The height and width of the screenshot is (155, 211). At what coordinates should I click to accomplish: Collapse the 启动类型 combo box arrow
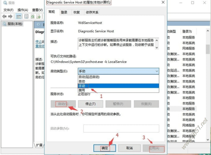pos(157,71)
